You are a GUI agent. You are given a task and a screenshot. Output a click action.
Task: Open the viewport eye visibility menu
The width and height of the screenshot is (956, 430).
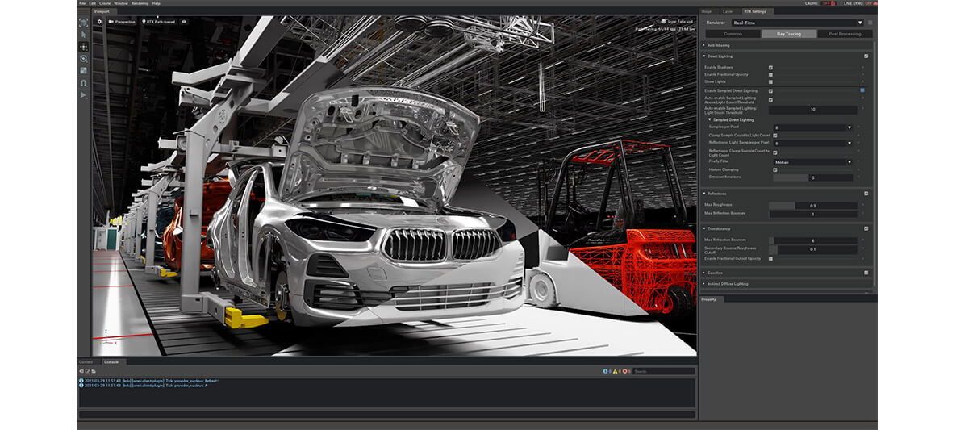(x=184, y=21)
